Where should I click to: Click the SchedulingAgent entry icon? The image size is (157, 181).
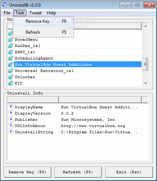[x=11, y=58]
